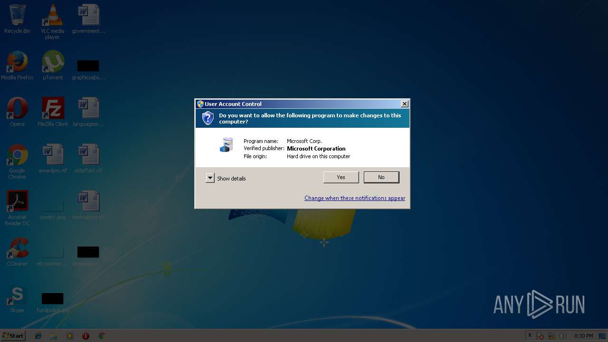Open the media player taskbar icon
The width and height of the screenshot is (608, 342).
(70, 336)
